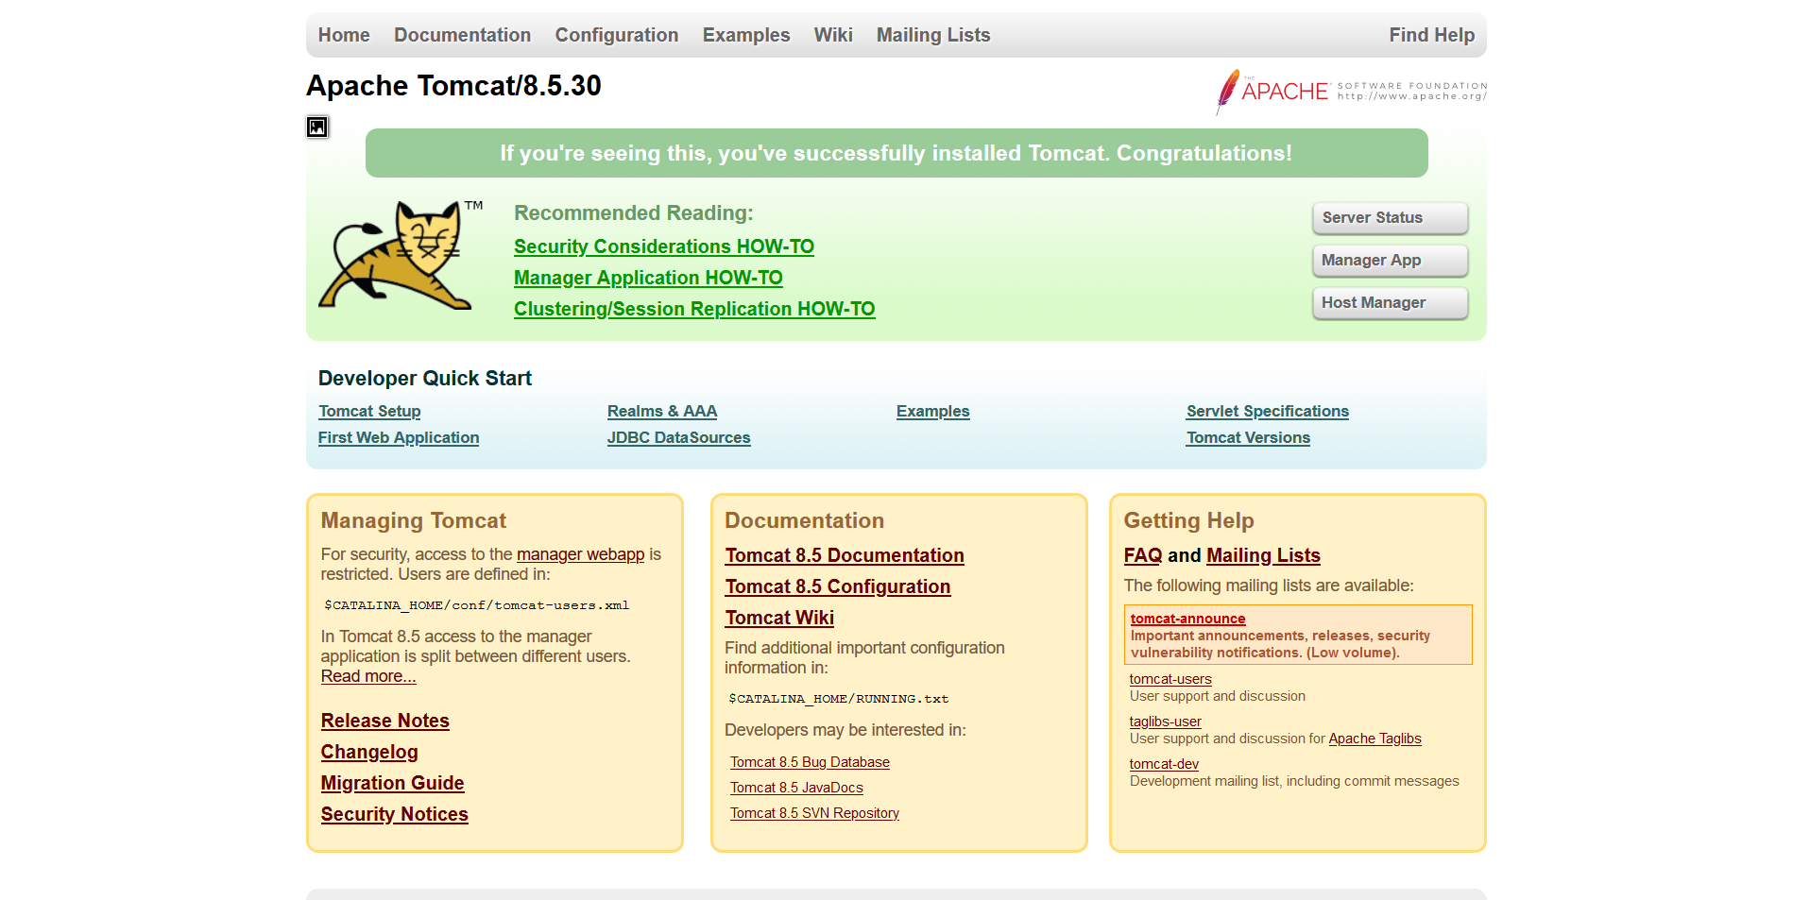
Task: Click the tomcat-announce mailing list link
Action: (1187, 619)
